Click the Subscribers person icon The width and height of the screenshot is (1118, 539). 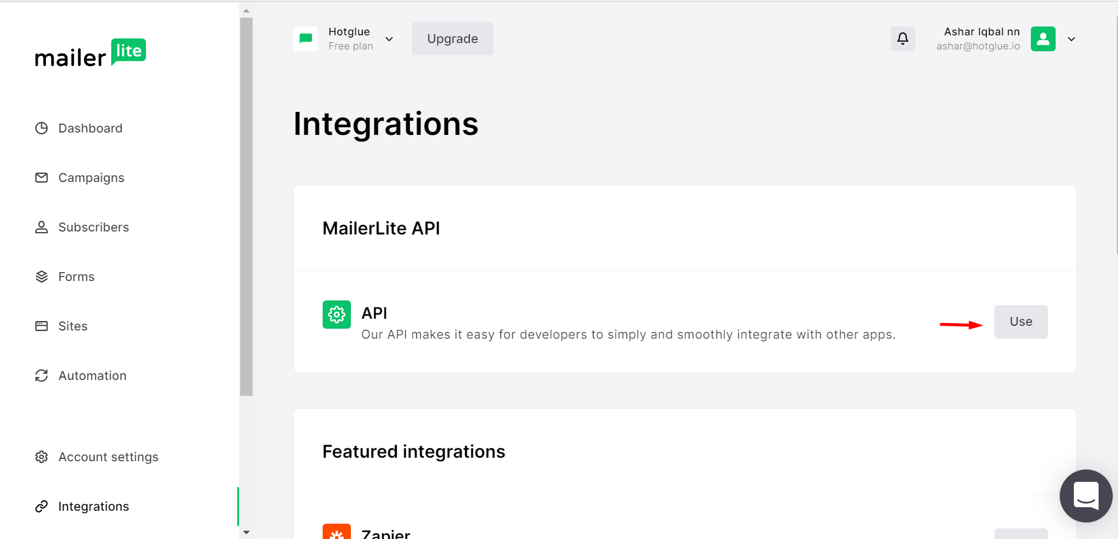point(41,227)
